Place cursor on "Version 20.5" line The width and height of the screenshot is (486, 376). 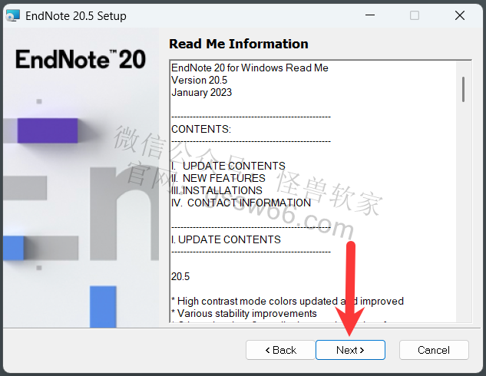[x=200, y=80]
